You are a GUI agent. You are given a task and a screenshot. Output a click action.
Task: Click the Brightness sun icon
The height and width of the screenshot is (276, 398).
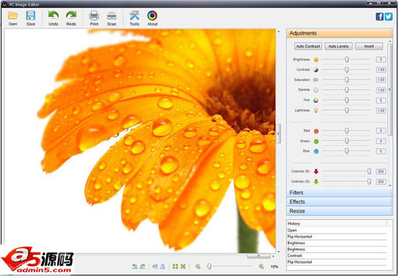tap(316, 59)
